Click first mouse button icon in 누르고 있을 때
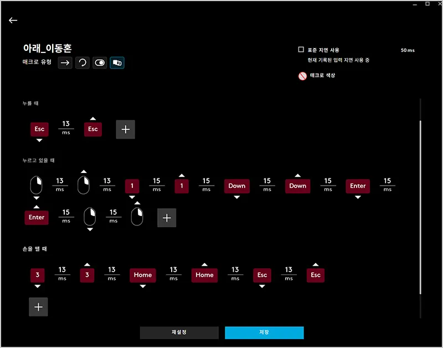The image size is (443, 348). [x=37, y=185]
